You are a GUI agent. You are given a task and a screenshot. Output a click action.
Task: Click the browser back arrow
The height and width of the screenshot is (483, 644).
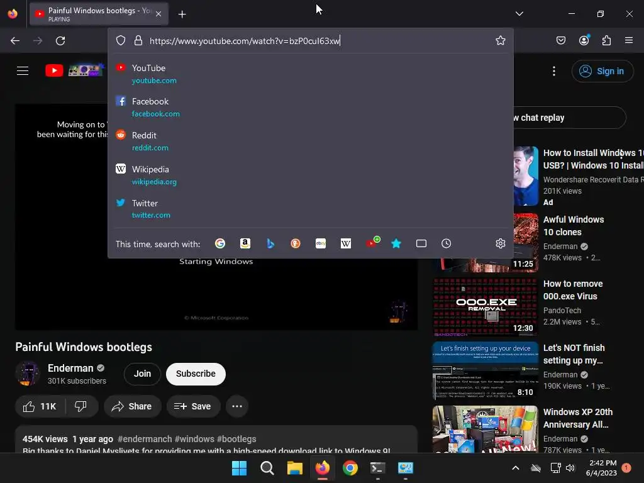tap(15, 41)
